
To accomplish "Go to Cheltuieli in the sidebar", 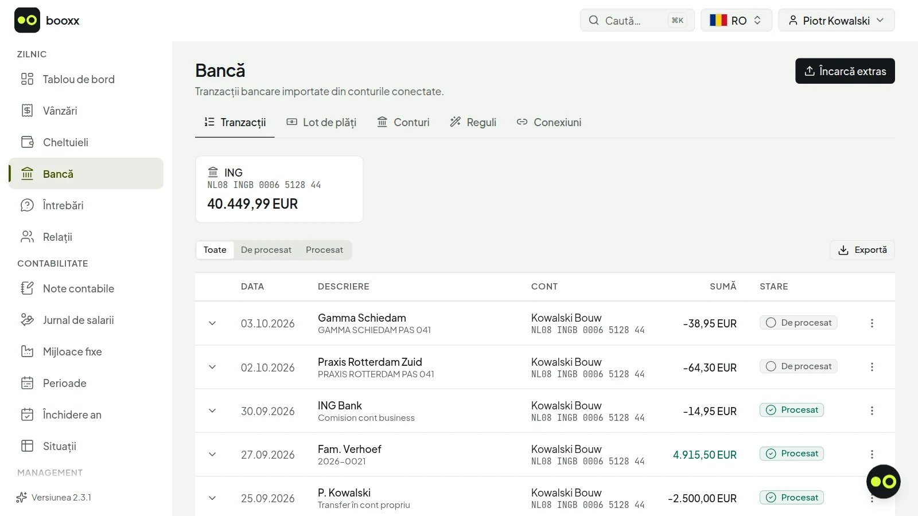I will pyautogui.click(x=86, y=142).
